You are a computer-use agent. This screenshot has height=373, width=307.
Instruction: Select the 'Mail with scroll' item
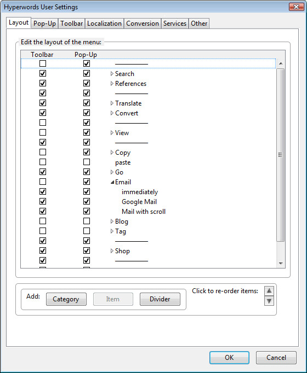(x=144, y=212)
